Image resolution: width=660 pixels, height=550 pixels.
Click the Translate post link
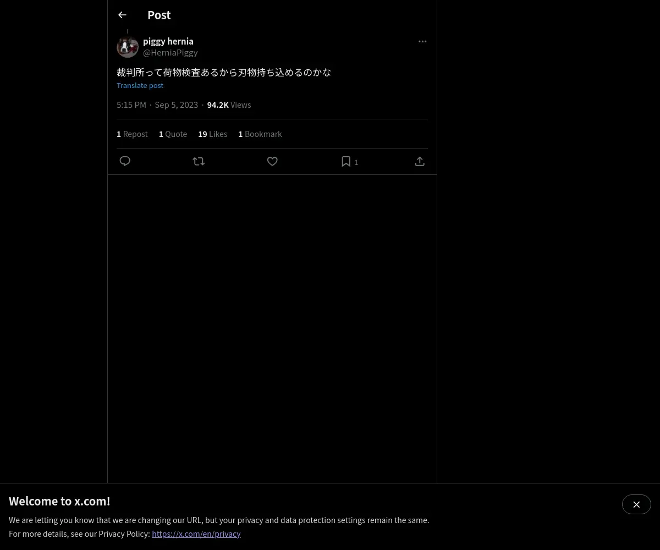[140, 85]
